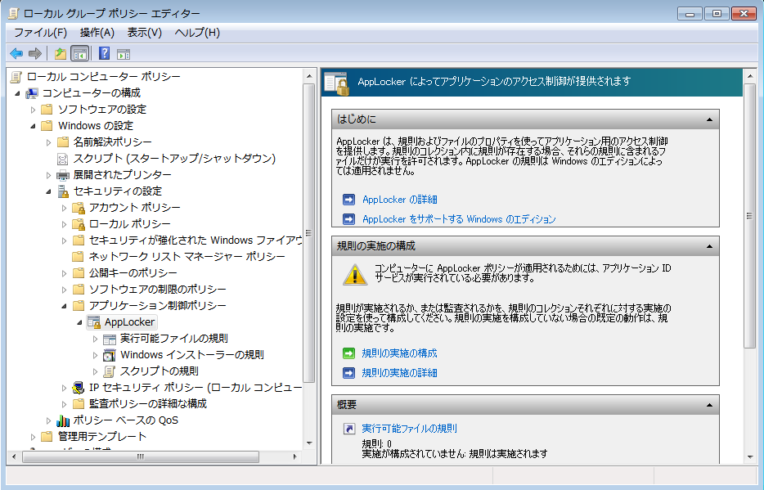764x490 pixels.
Task: Expand the ソフトウェアの設定 node
Action: [34, 110]
